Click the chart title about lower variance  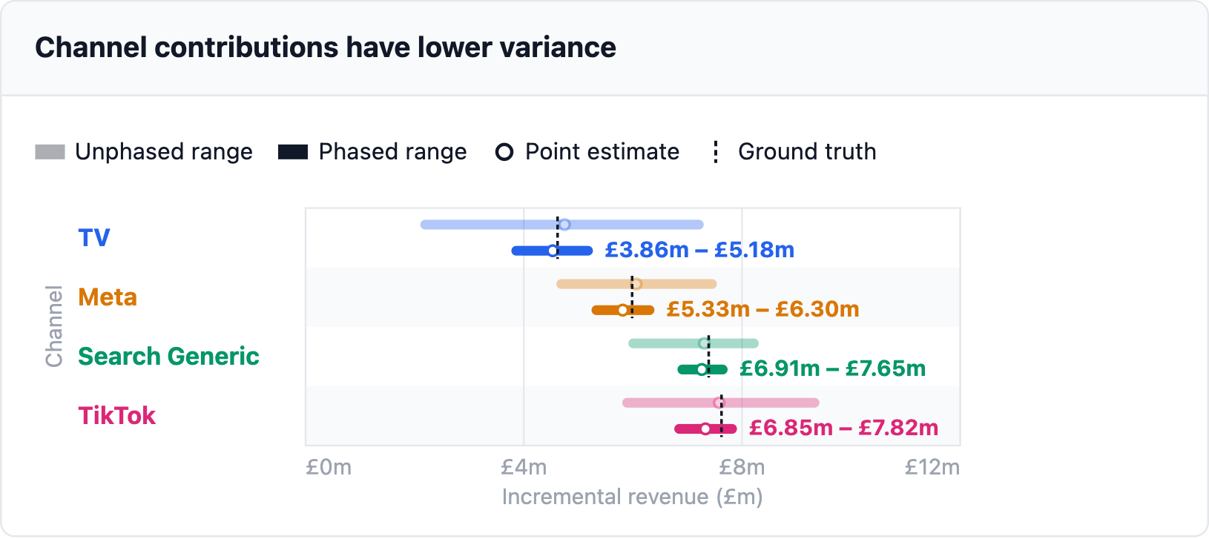tap(326, 47)
